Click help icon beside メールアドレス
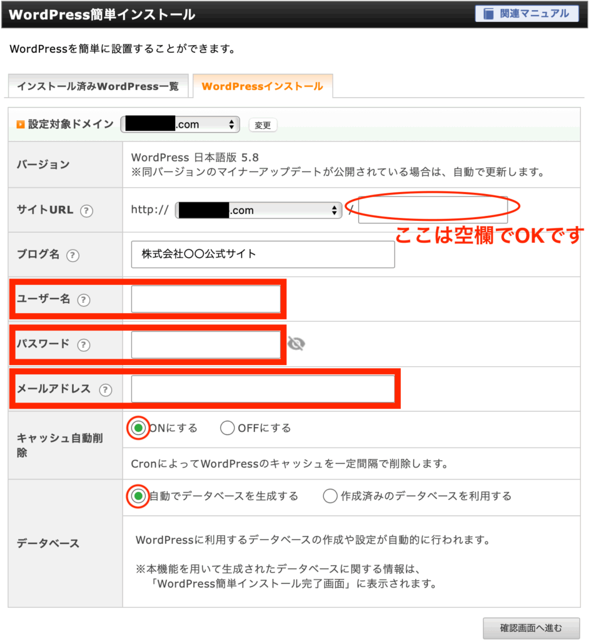The width and height of the screenshot is (591, 641). coord(105,389)
